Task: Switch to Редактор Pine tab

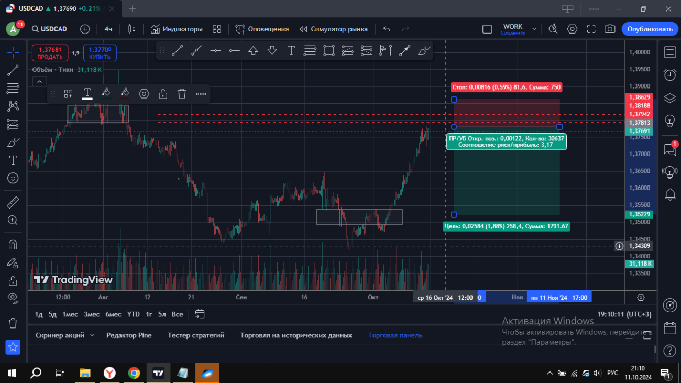Action: pos(129,335)
